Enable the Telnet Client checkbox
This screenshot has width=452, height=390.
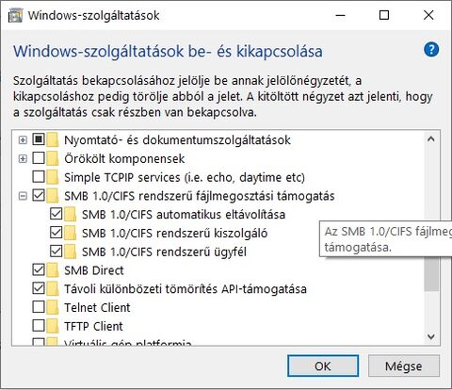click(x=39, y=307)
